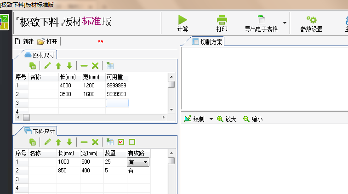Viewport: 348px width, 194px height.
Task: Click the 计算 (calculate) play icon
Action: coord(183,20)
